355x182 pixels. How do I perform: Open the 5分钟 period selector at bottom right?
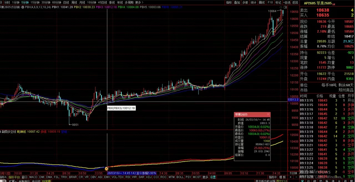coord(293,173)
